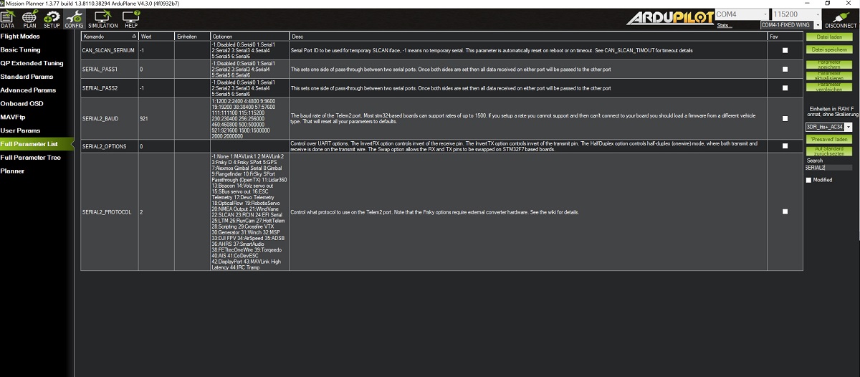The image size is (860, 377).
Task: Click the Fav column header
Action: pyautogui.click(x=785, y=36)
